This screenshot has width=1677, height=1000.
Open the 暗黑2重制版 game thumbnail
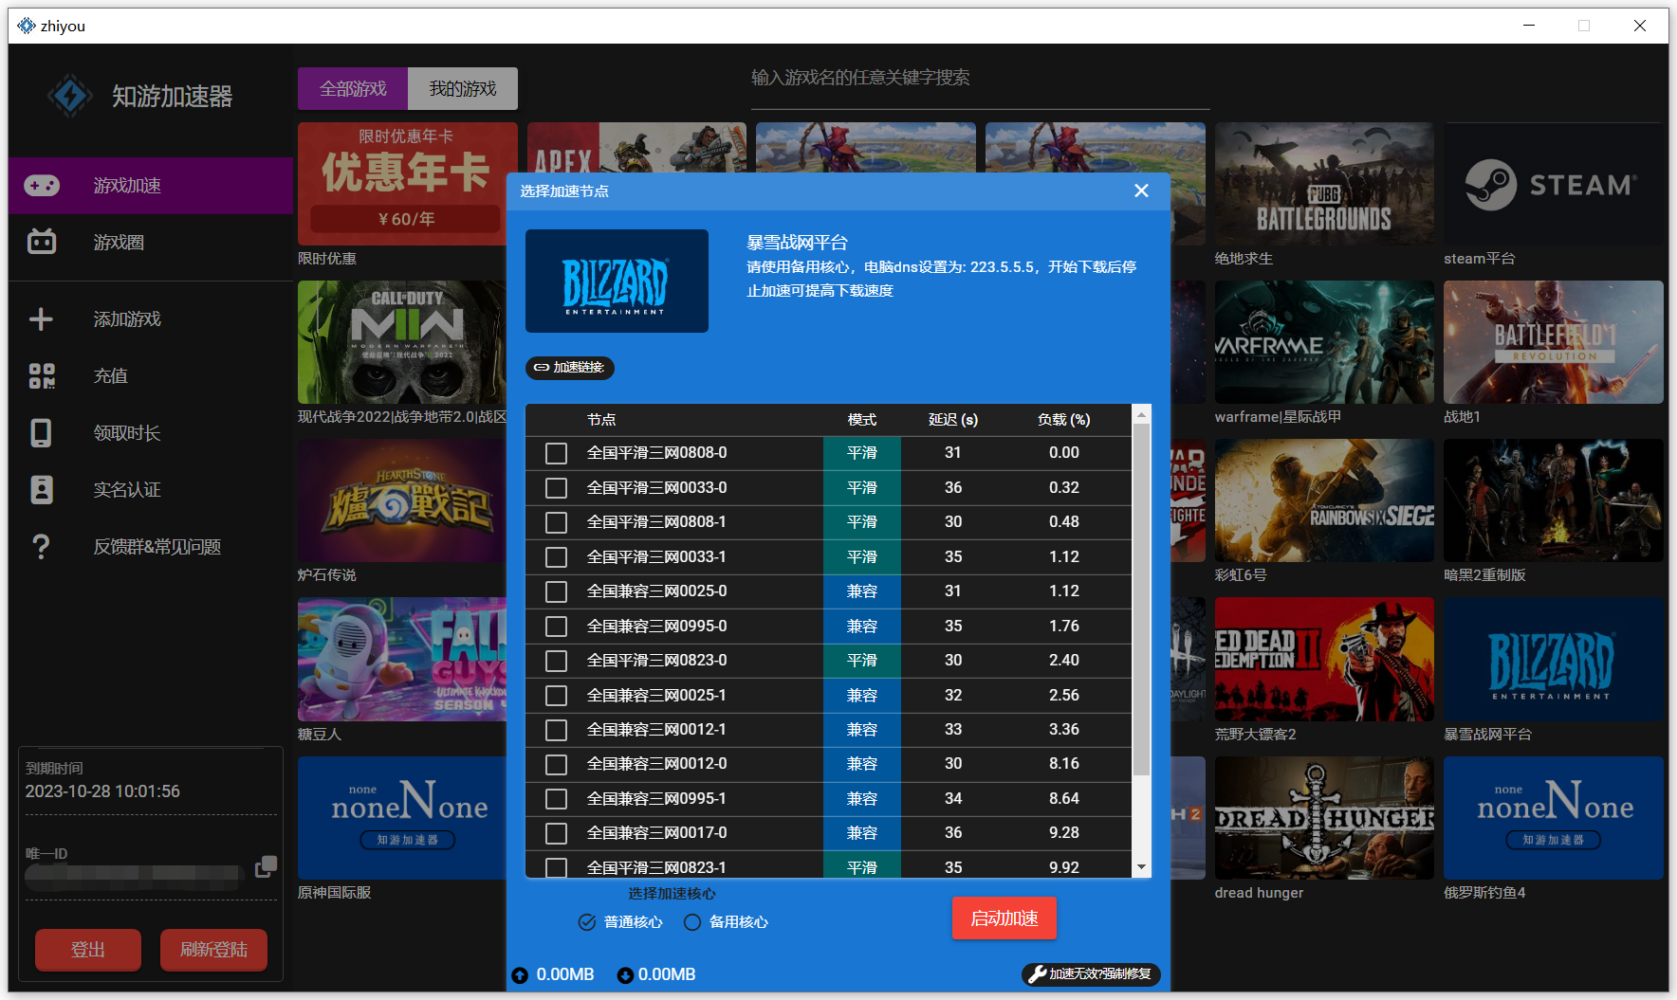pos(1554,500)
